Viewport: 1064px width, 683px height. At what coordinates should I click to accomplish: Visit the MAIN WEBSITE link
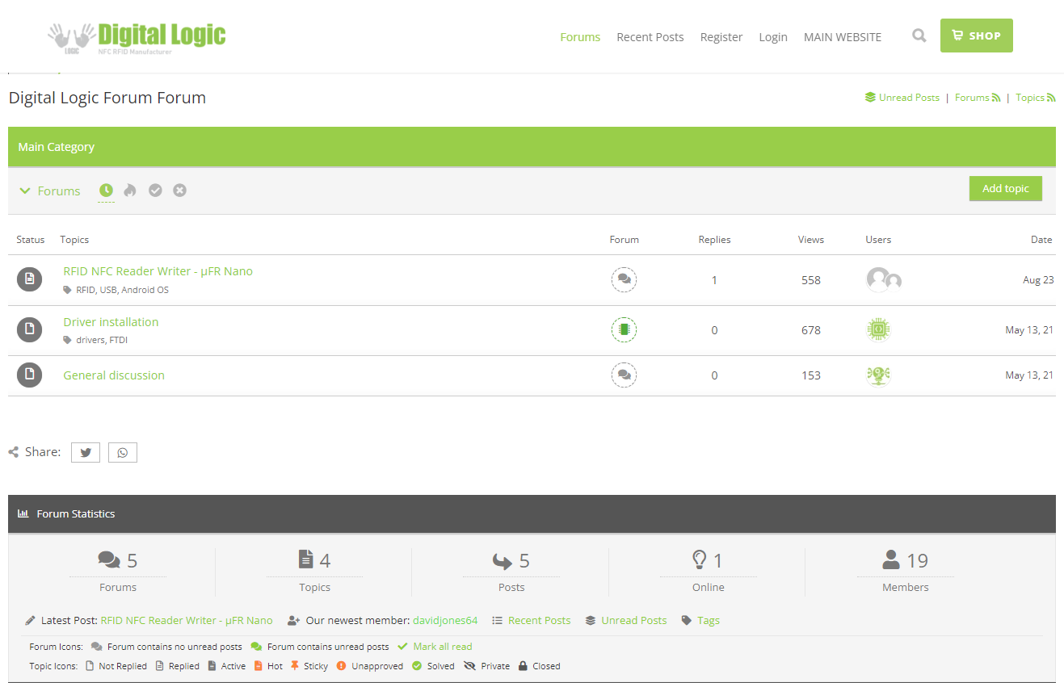[842, 37]
